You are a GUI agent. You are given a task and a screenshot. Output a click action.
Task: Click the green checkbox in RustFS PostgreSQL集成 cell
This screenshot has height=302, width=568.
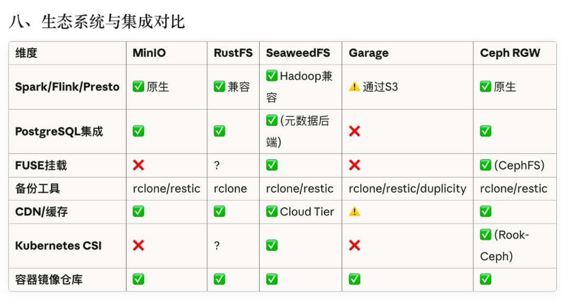click(219, 131)
